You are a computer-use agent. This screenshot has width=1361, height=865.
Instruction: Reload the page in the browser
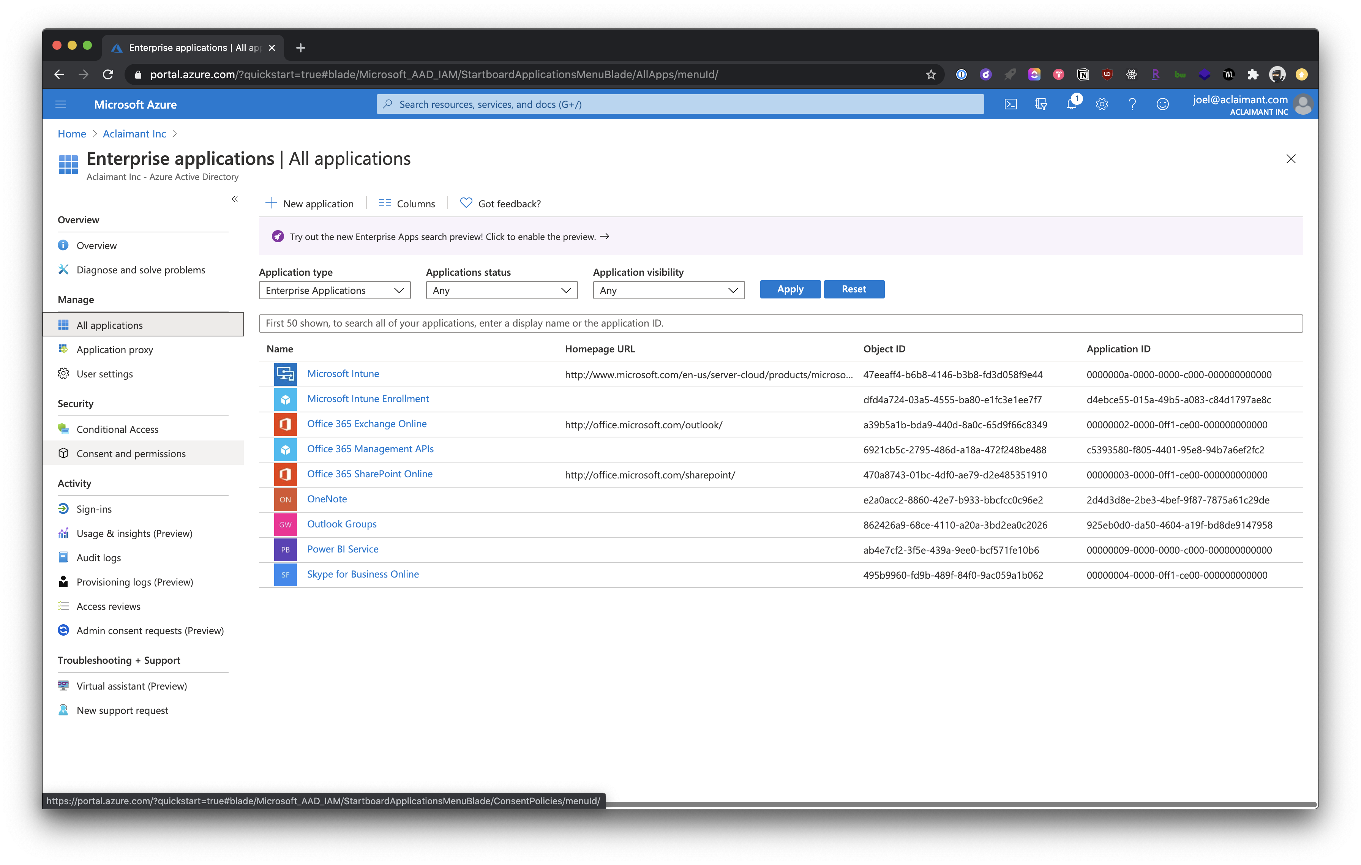(108, 74)
